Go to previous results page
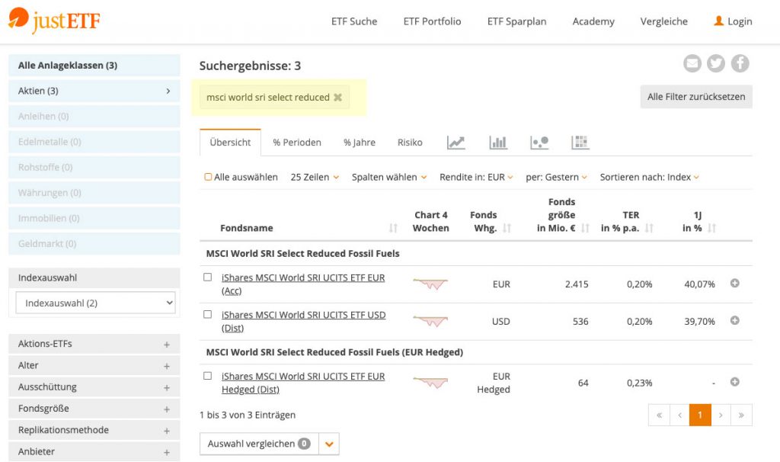The height and width of the screenshot is (462, 780). tap(679, 415)
